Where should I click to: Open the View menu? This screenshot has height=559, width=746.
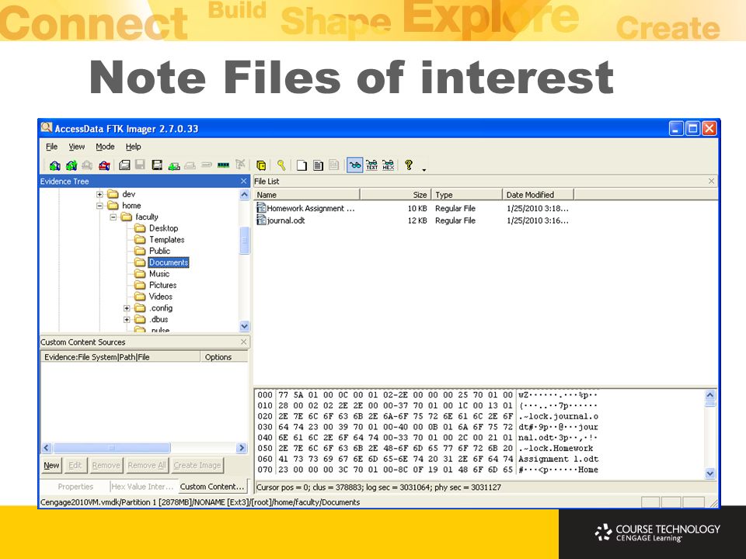click(x=77, y=147)
